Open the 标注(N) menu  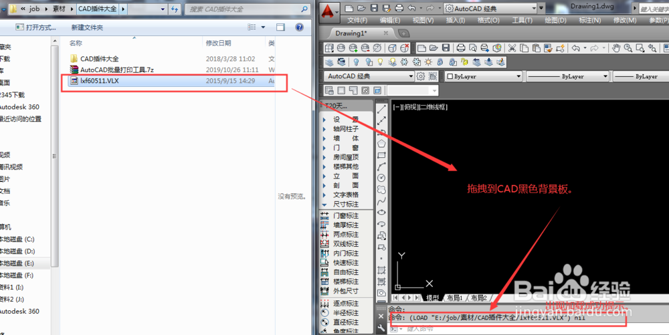pos(589,20)
